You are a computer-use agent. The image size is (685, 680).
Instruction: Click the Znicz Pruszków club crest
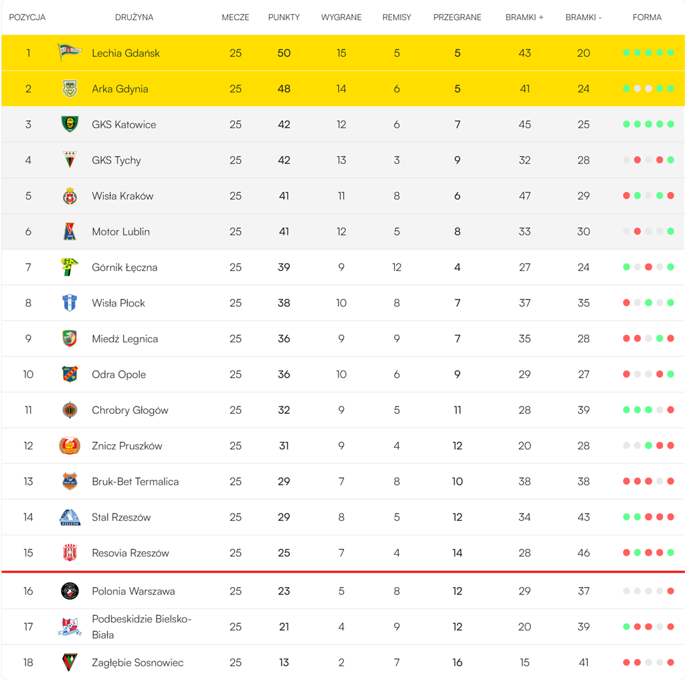(70, 446)
